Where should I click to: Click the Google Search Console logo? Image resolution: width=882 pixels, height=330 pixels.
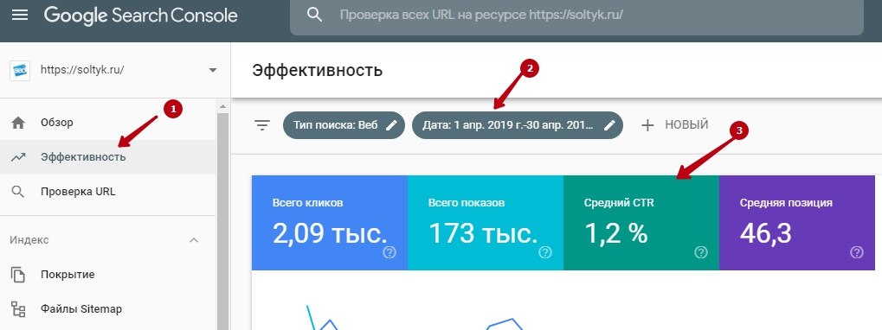point(140,16)
